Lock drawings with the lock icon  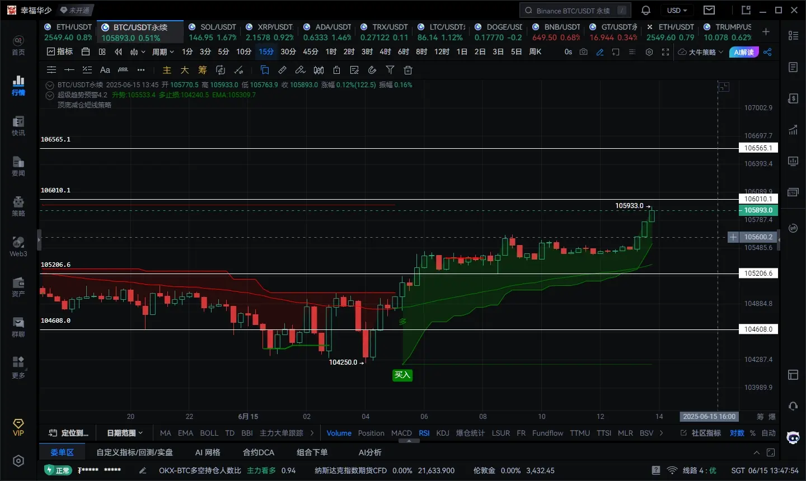336,70
